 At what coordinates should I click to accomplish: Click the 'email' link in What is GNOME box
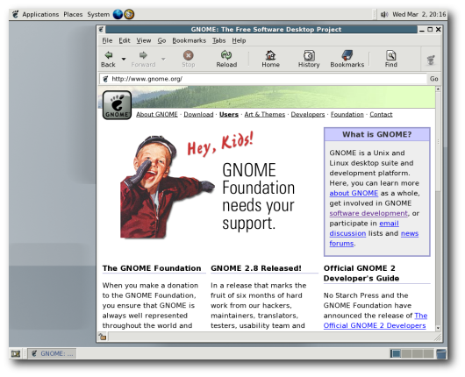[389, 224]
